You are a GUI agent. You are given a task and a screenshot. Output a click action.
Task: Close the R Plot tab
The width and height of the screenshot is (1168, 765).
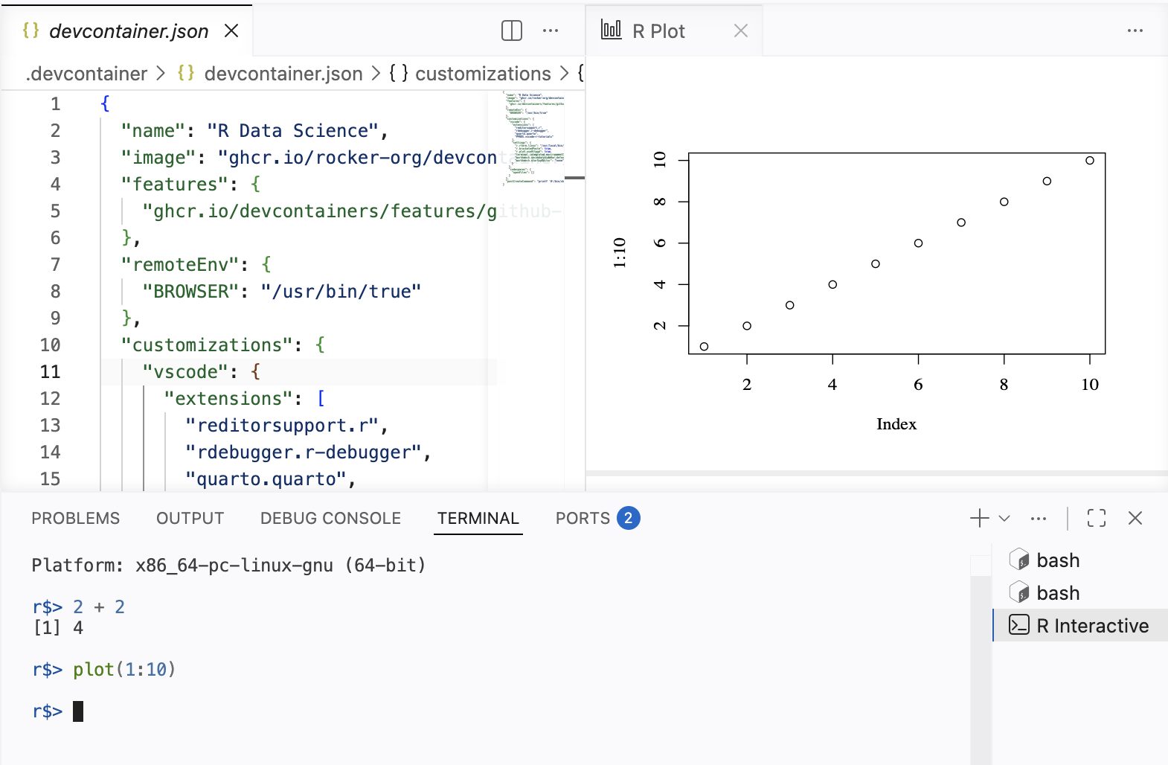click(741, 31)
